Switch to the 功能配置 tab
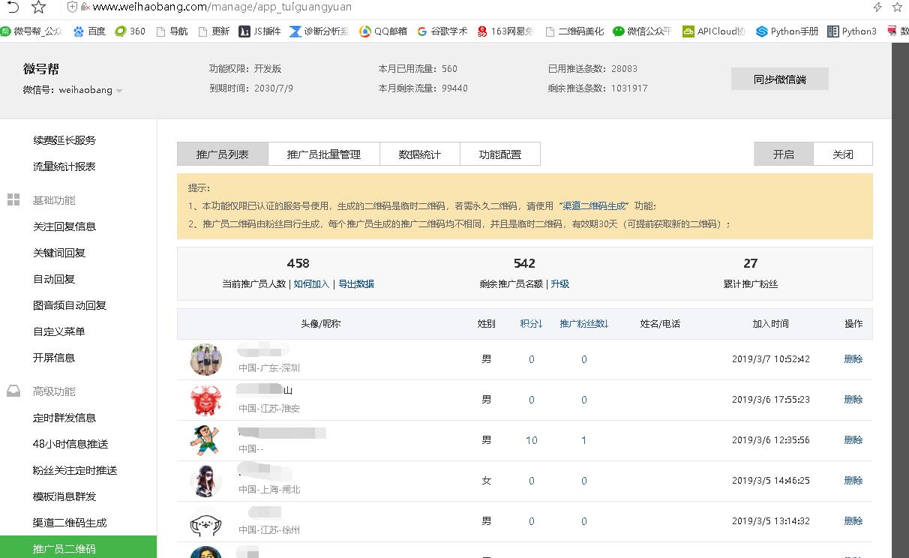Screen dimensions: 909x558 pyautogui.click(x=499, y=154)
